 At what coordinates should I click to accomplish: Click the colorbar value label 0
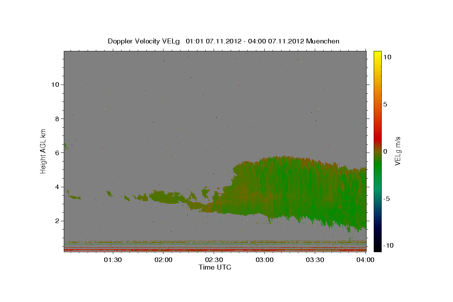tap(385, 151)
